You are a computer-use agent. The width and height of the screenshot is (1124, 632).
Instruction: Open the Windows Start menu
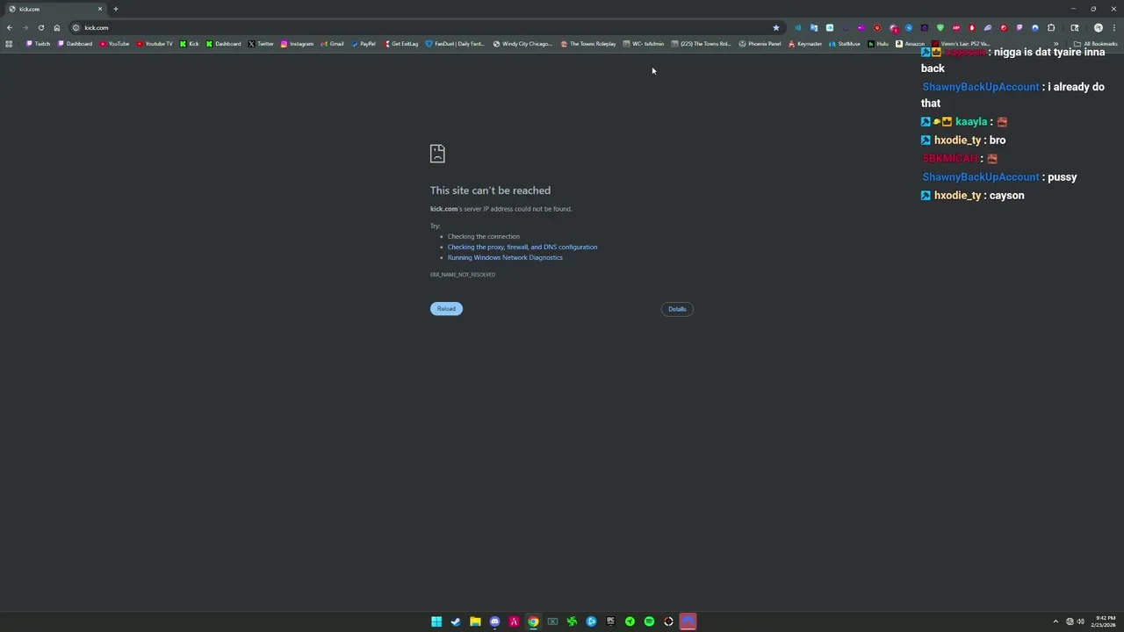click(436, 621)
